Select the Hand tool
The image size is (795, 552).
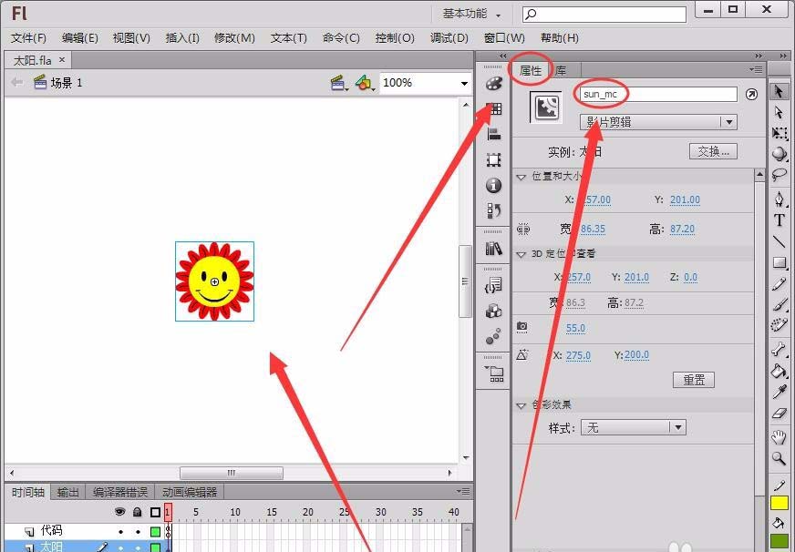tap(779, 437)
